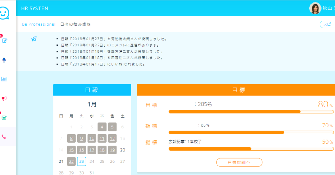Open the 2018年01月18日 report notification
The image size is (335, 175).
click(112, 58)
